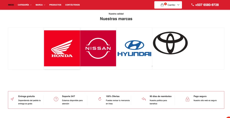The width and height of the screenshot is (230, 118).
Task: Click 'Nuestra política para beneficio' text
Action: tap(158, 102)
